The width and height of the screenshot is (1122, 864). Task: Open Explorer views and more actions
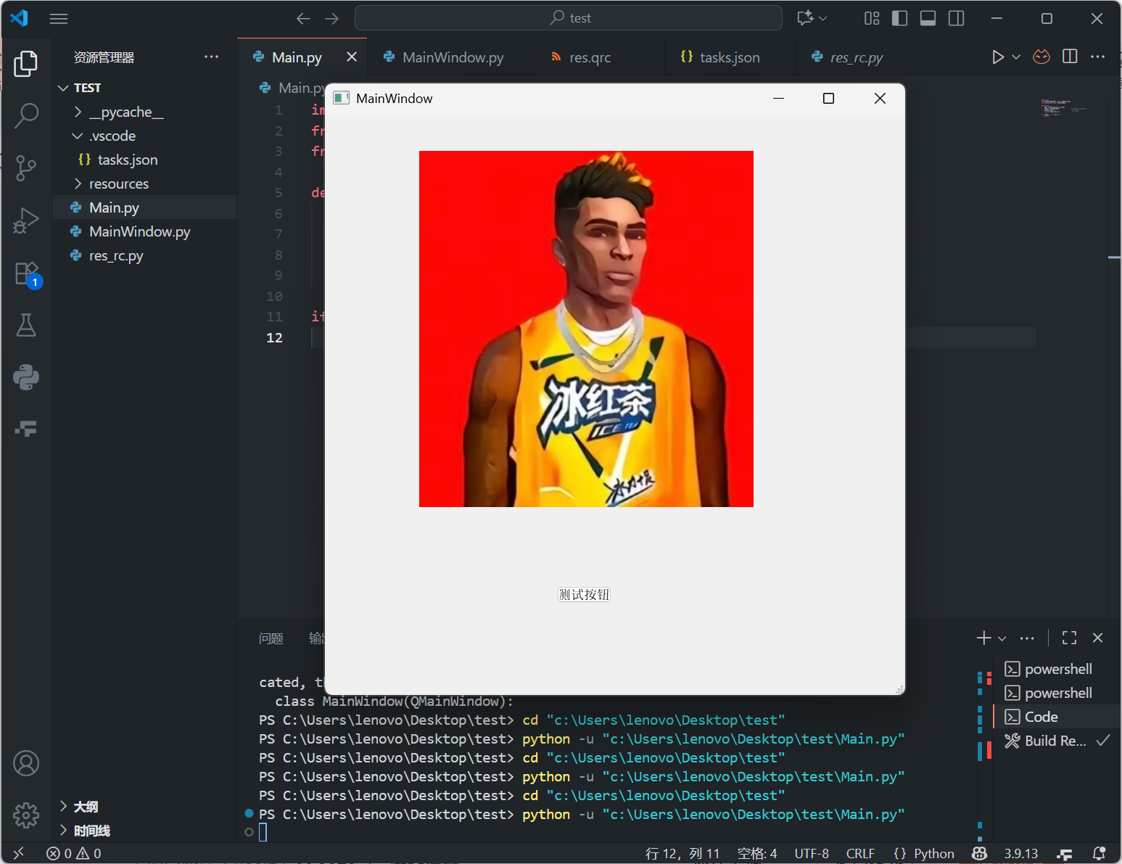click(211, 57)
